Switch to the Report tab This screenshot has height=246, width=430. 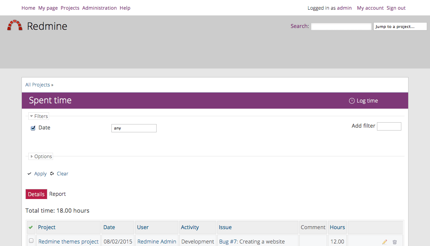[58, 194]
